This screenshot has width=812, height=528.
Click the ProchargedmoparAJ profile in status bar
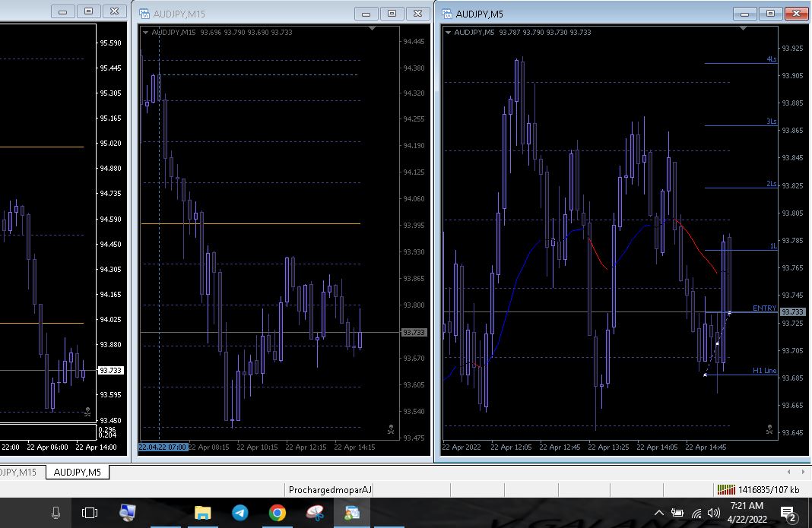point(330,490)
